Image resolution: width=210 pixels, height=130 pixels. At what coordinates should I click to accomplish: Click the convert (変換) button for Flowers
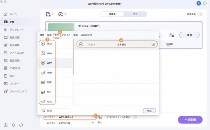189,35
